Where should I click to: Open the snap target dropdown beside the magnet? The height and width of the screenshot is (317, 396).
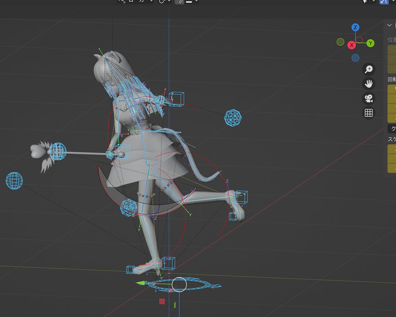pyautogui.click(x=192, y=1)
